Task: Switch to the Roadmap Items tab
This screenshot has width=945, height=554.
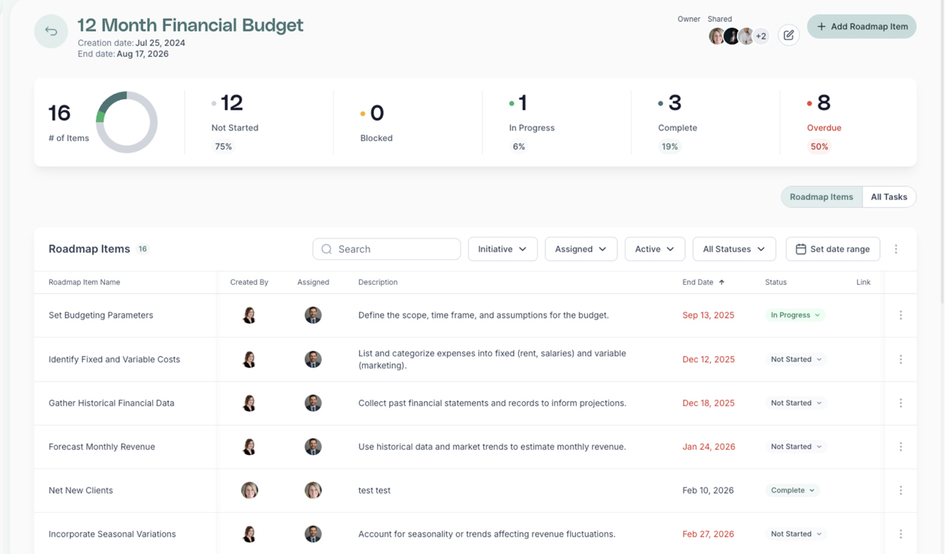Action: click(x=821, y=197)
